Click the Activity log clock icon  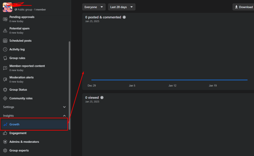pos(5,49)
